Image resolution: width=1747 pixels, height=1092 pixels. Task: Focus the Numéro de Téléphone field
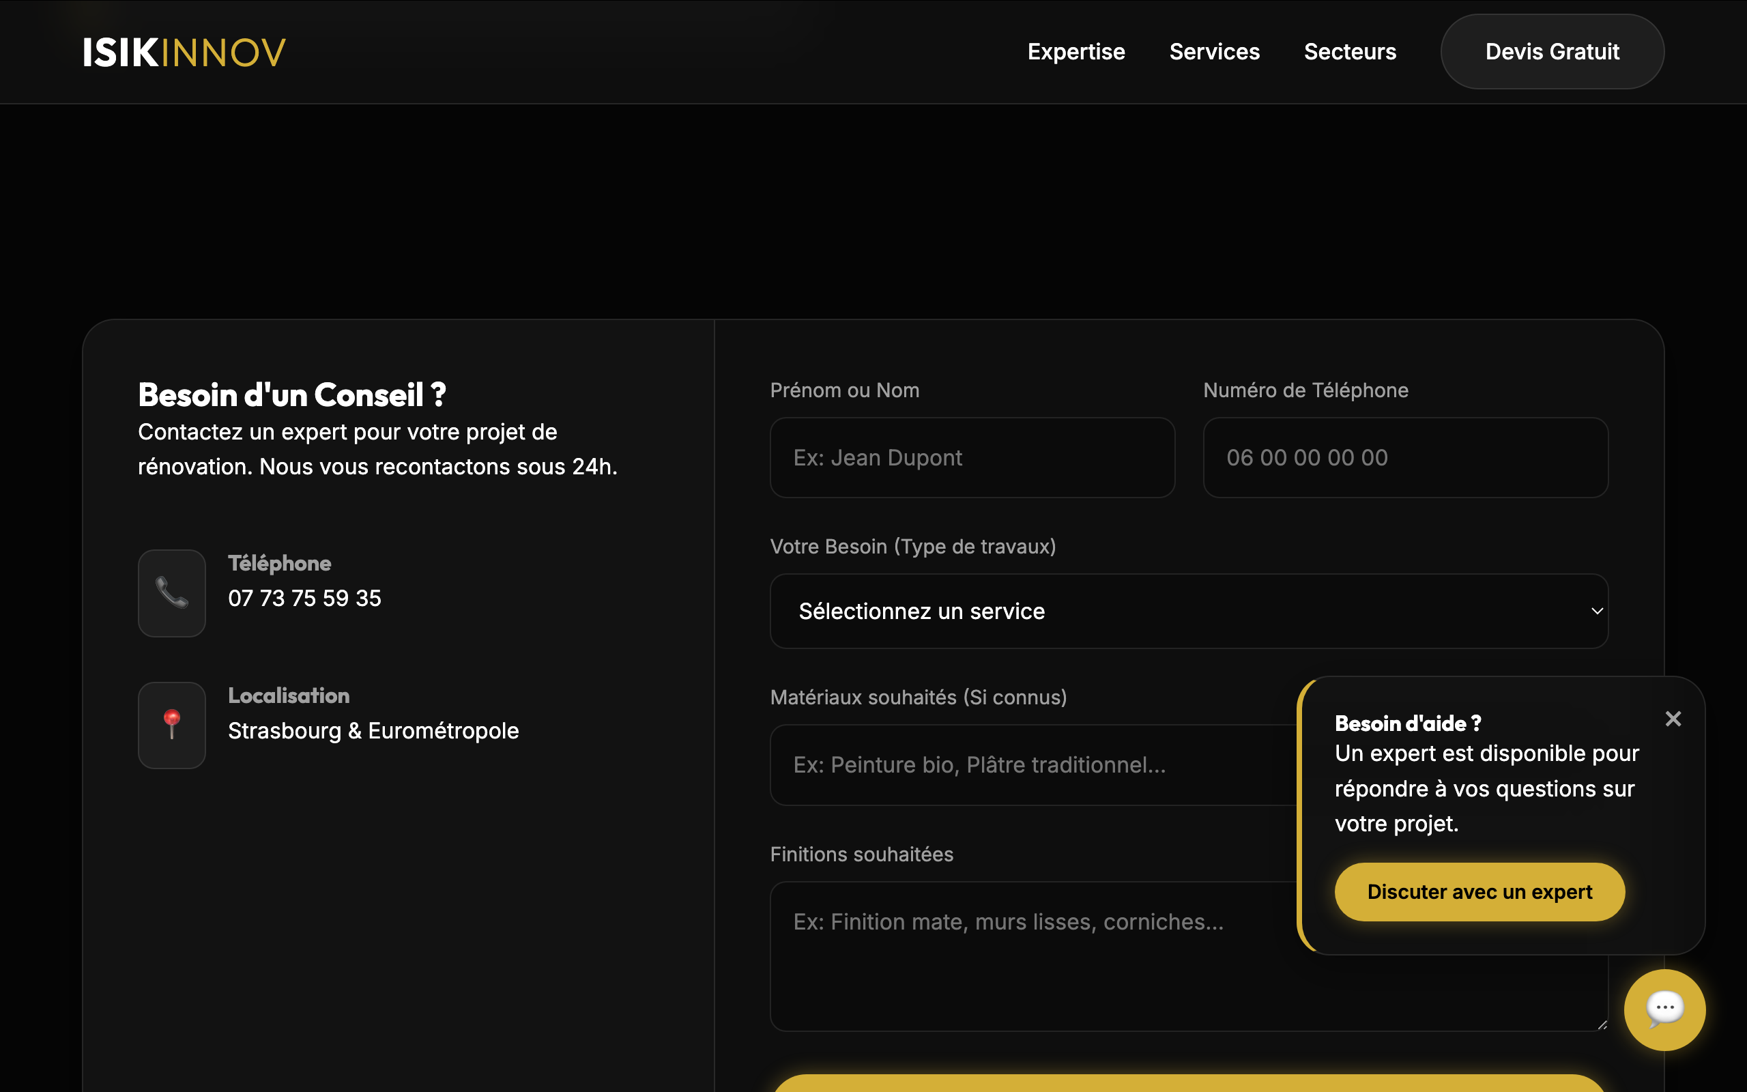pyautogui.click(x=1406, y=458)
